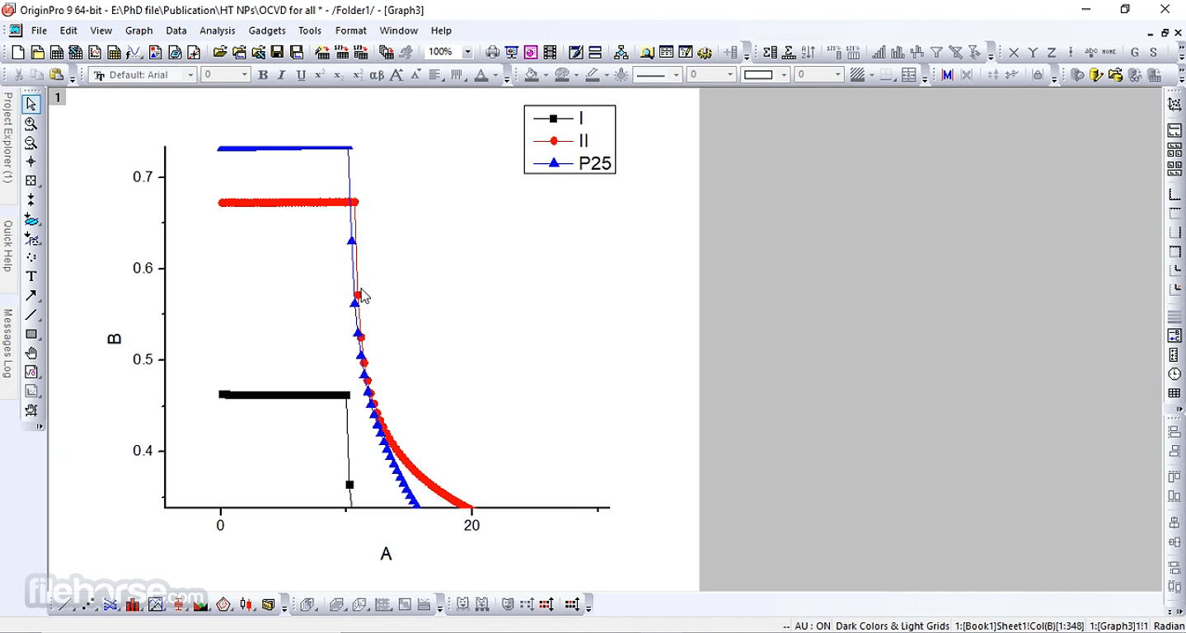The image size is (1186, 633).
Task: Click Decrease Font Size button
Action: pos(415,75)
